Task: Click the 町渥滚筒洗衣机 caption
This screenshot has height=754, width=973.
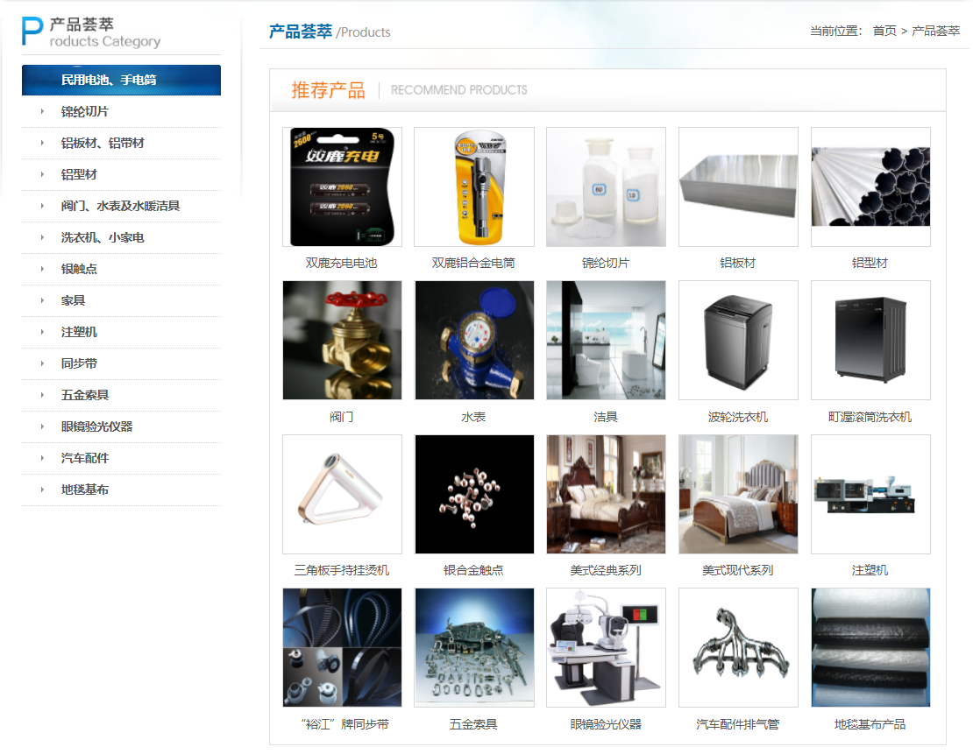Action: pos(870,417)
